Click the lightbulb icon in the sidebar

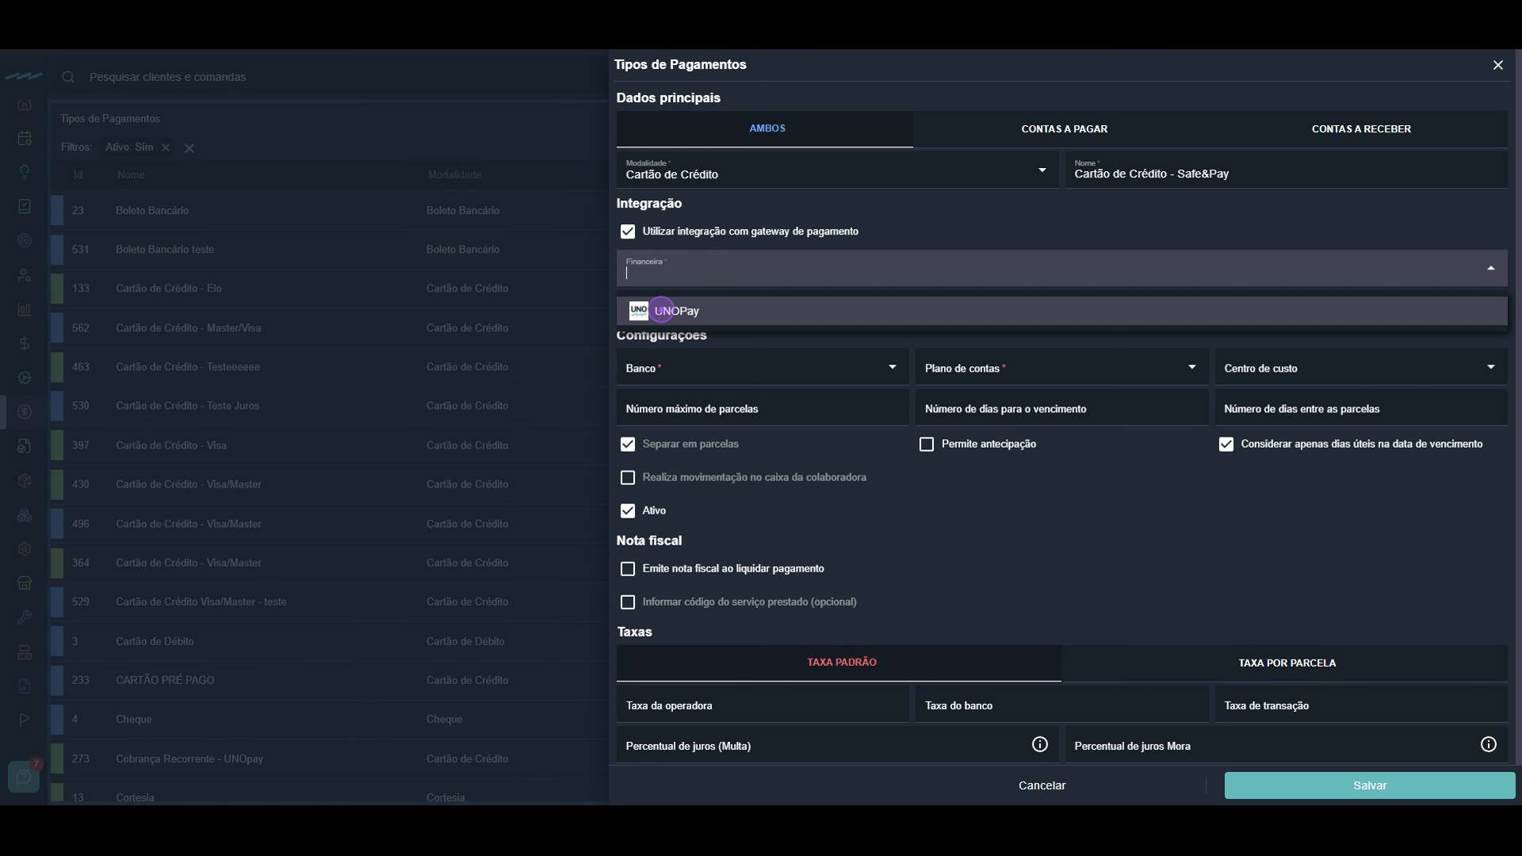25,173
